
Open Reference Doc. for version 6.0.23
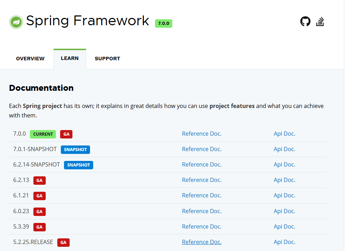(x=202, y=211)
